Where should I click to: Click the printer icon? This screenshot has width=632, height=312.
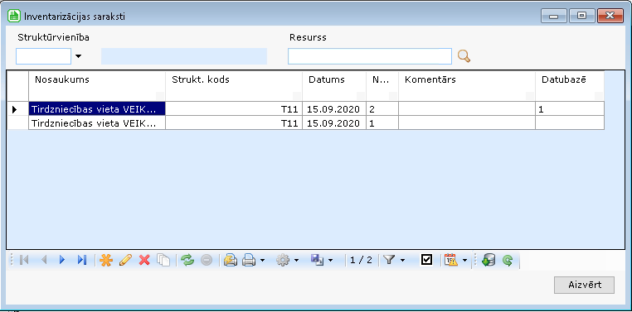249,261
